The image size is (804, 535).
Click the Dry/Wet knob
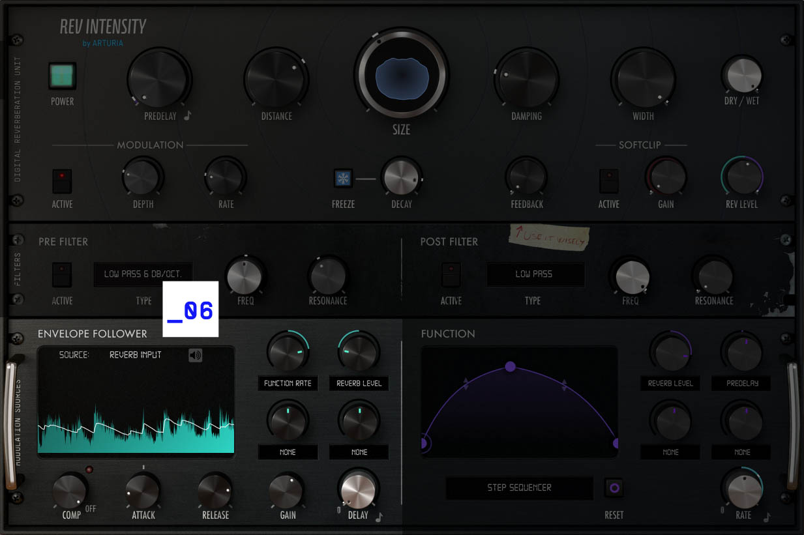(742, 75)
